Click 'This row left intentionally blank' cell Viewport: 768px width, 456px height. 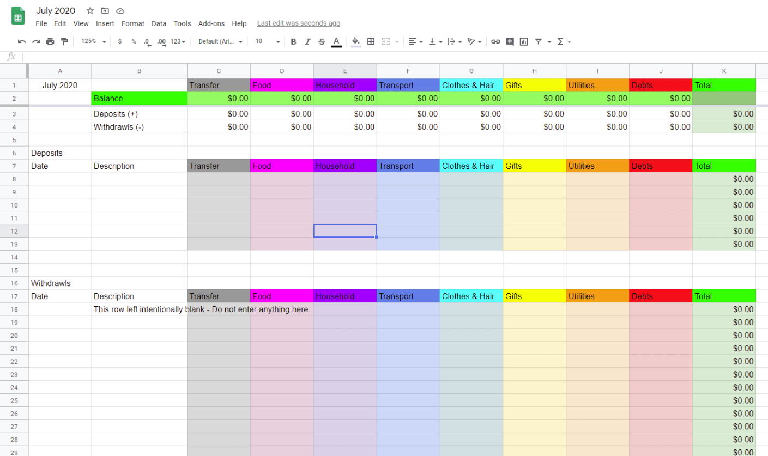140,309
